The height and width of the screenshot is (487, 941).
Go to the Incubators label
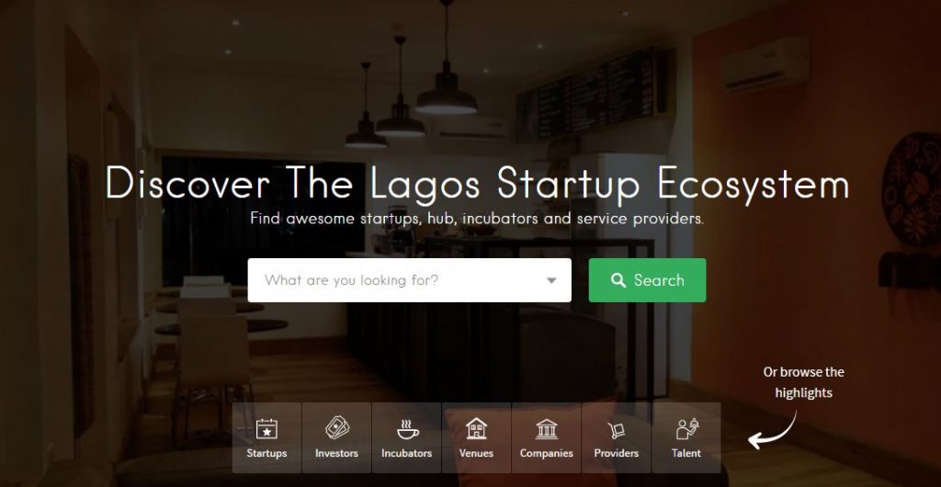click(407, 453)
